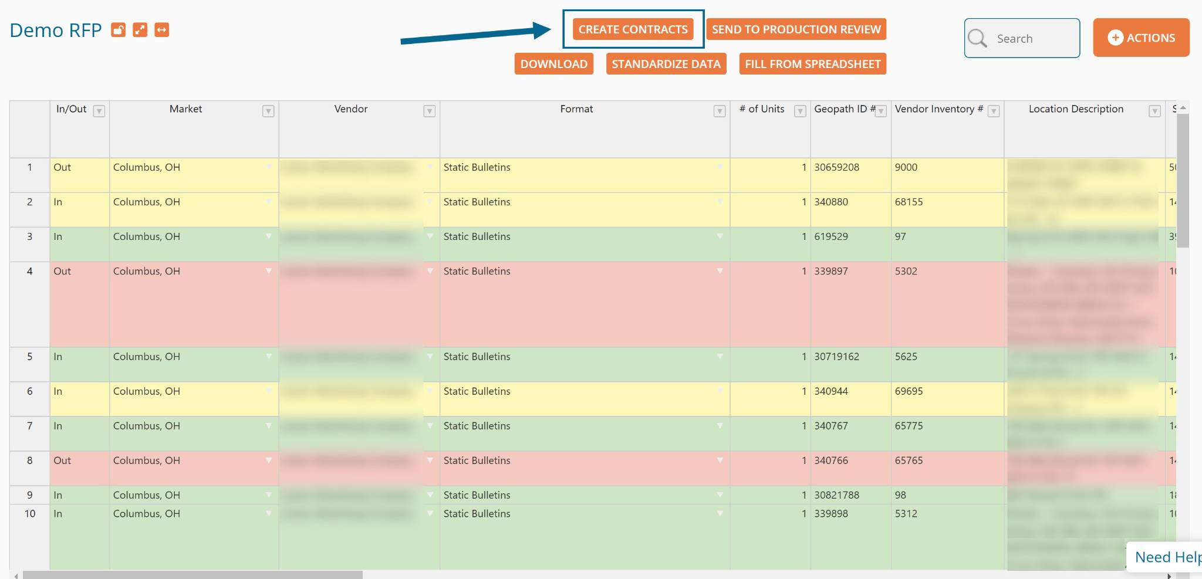Expand the Format dropdown in row 3

pyautogui.click(x=720, y=236)
